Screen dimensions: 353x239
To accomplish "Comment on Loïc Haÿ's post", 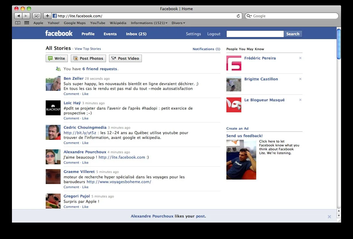I will click(x=71, y=118).
